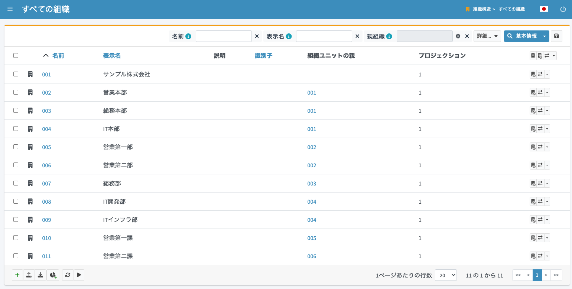Click header move arrows icon
The width and height of the screenshot is (572, 289).
point(547,56)
